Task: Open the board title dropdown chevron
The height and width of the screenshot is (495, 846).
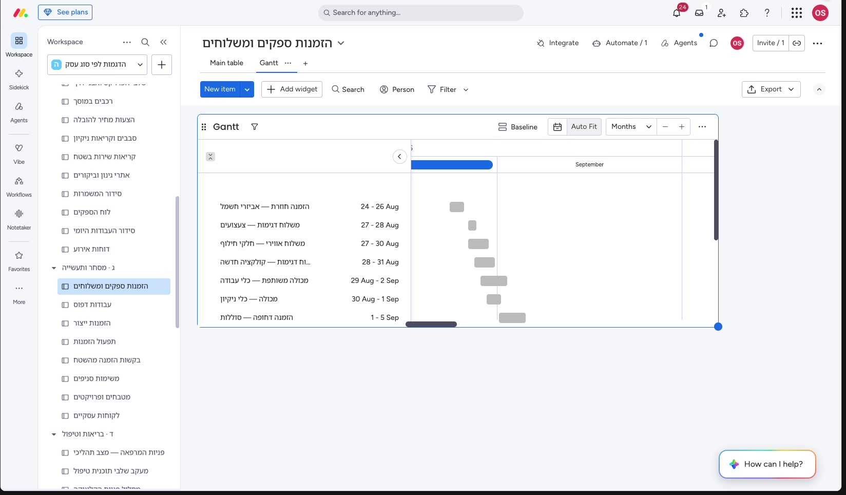Action: pyautogui.click(x=341, y=43)
